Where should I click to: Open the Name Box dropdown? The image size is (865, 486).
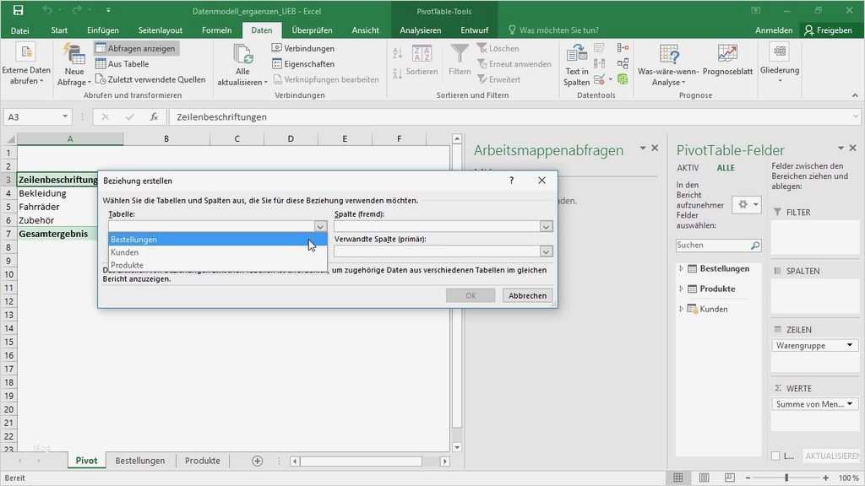click(x=65, y=116)
